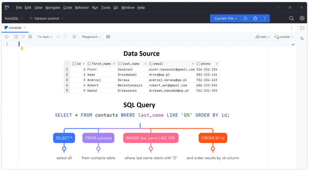Image resolution: width=309 pixels, height=171 pixels.
Task: Execute the query with the green run arrow
Action: pyautogui.click(x=7, y=37)
